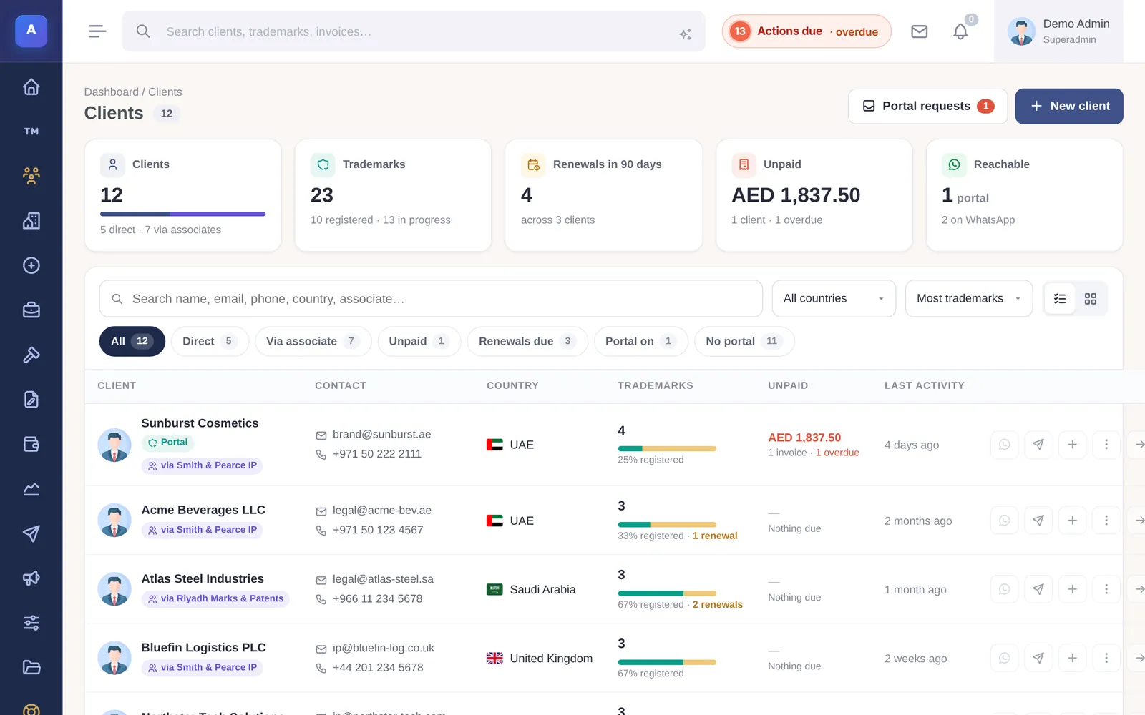Select the Via associate filter tab
The image size is (1145, 715).
(313, 341)
